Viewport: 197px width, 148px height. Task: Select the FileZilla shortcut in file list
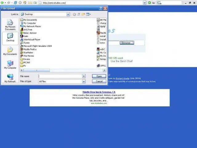point(101,33)
